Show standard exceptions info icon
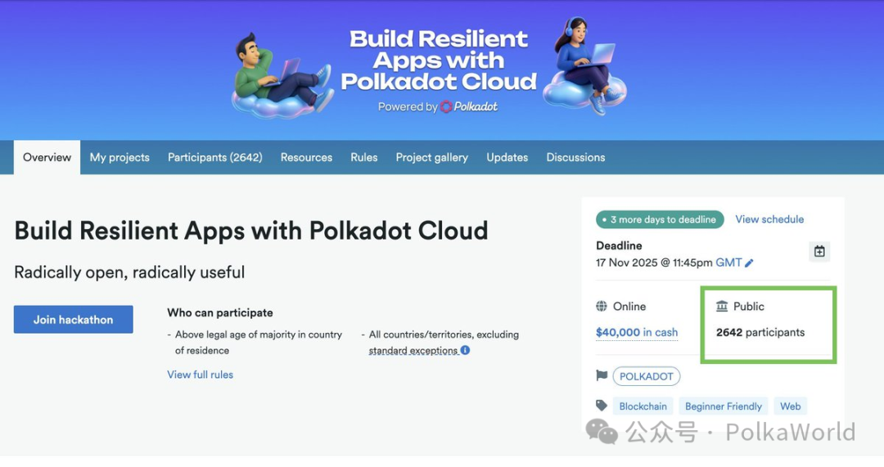884x467 pixels. pos(465,350)
